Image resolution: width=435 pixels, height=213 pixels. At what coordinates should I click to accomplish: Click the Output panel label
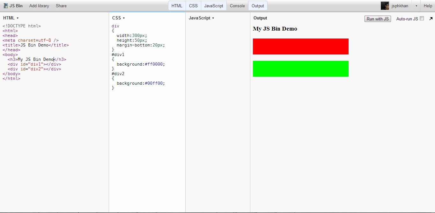[x=260, y=18]
